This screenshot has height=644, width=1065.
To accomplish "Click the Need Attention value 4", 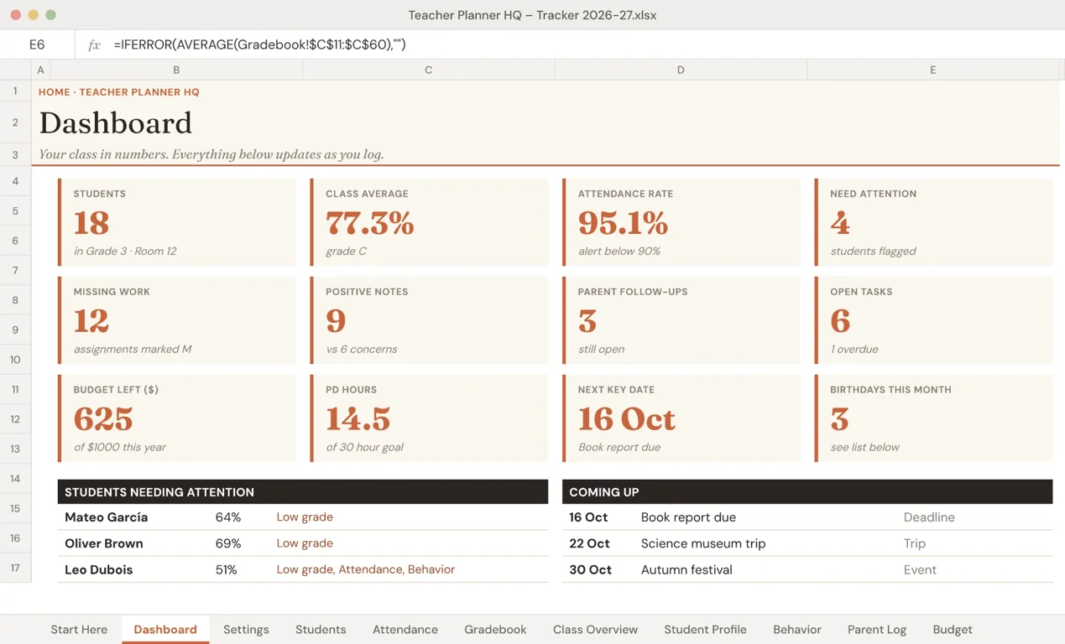I will [840, 223].
